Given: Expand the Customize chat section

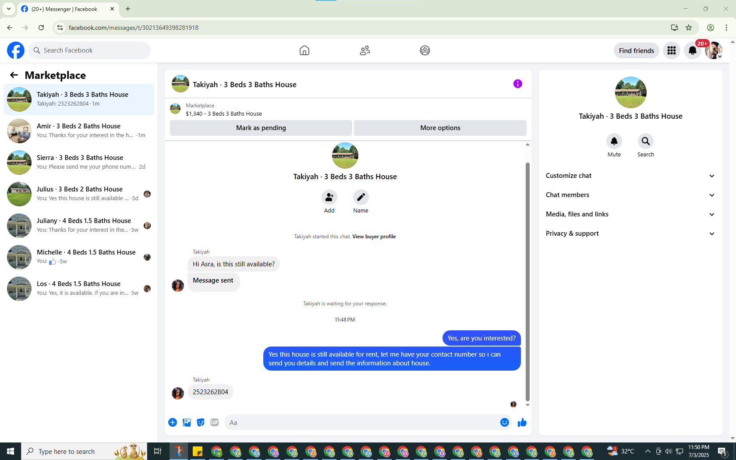Looking at the screenshot, I should point(630,176).
